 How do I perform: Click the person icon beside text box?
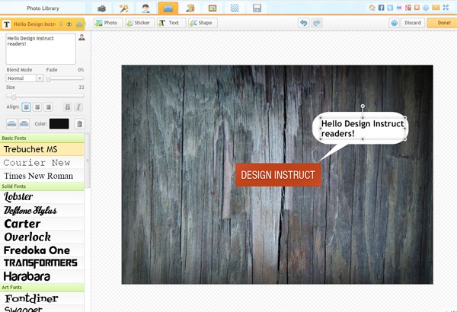point(81,37)
